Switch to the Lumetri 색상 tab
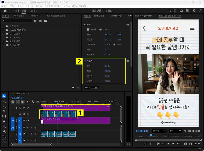204x151 pixels. pos(116,16)
